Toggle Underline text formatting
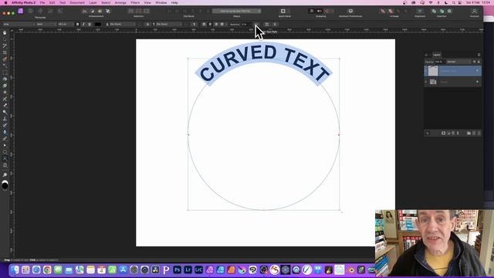The width and height of the screenshot is (494, 278). tap(90, 24)
